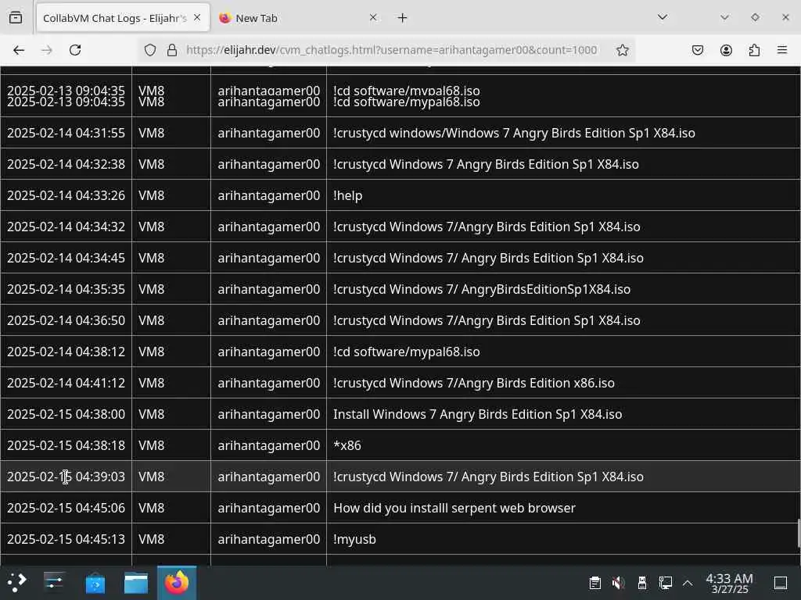Select '!crustycd windows/Windows 7 Angry Birds' message
This screenshot has width=801, height=600.
[514, 133]
